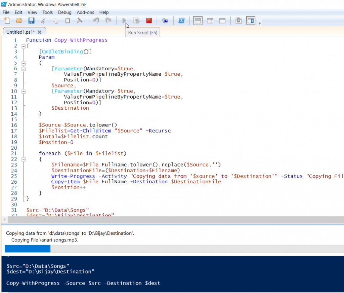Open the Add-ons menu
Viewport: 344px width, 293px height.
pos(85,12)
